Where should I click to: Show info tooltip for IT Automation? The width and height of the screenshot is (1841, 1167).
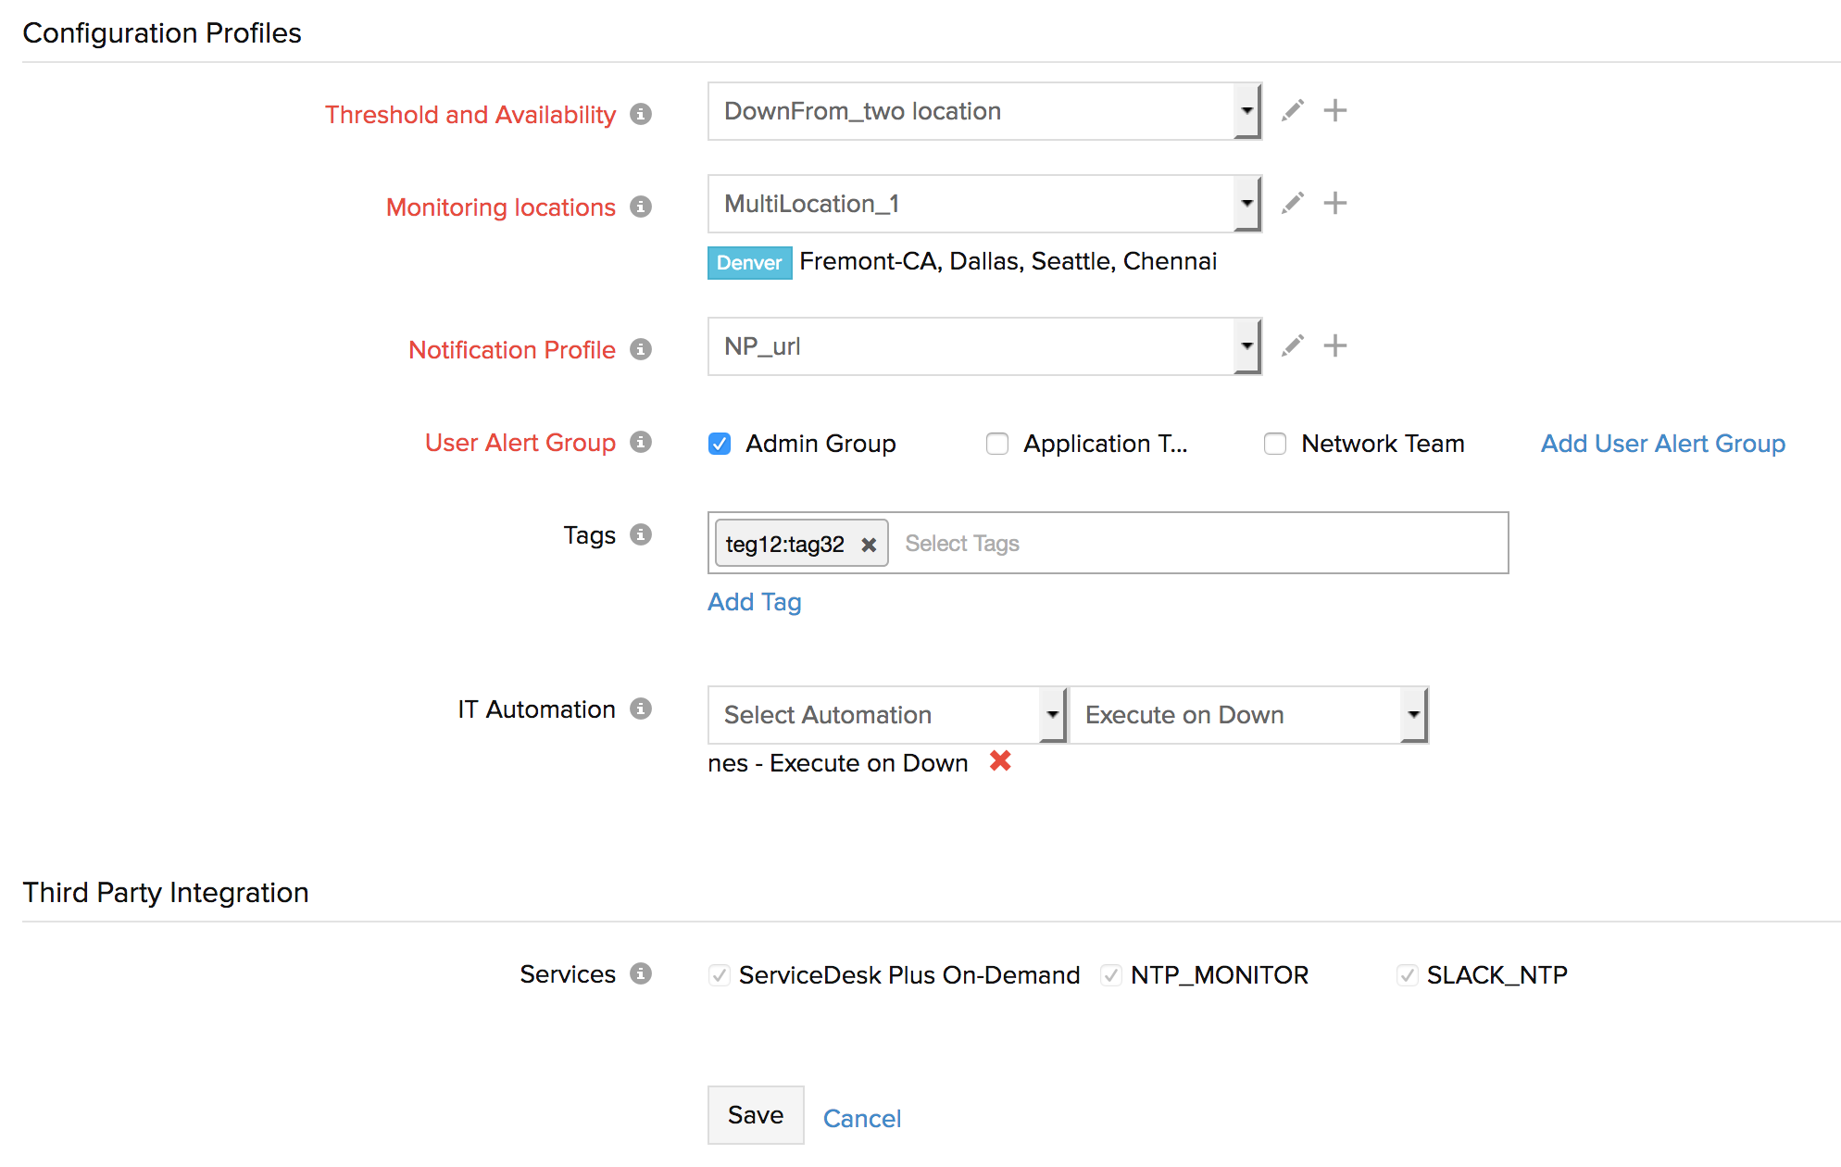point(641,709)
